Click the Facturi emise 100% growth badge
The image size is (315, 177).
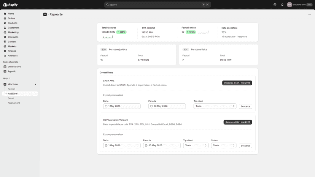tap(191, 32)
